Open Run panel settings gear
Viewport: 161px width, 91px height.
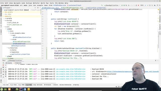[x=156, y=61]
